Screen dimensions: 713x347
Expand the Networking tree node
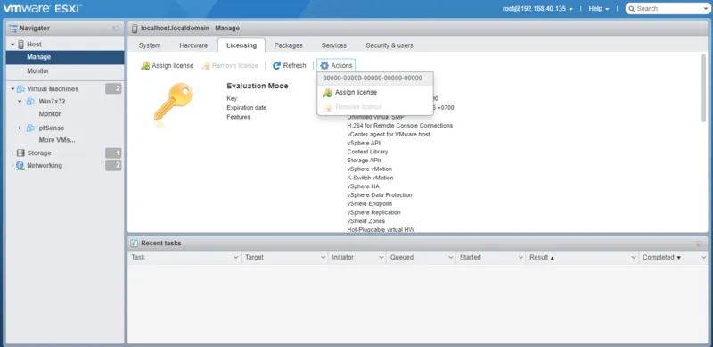pyautogui.click(x=12, y=166)
